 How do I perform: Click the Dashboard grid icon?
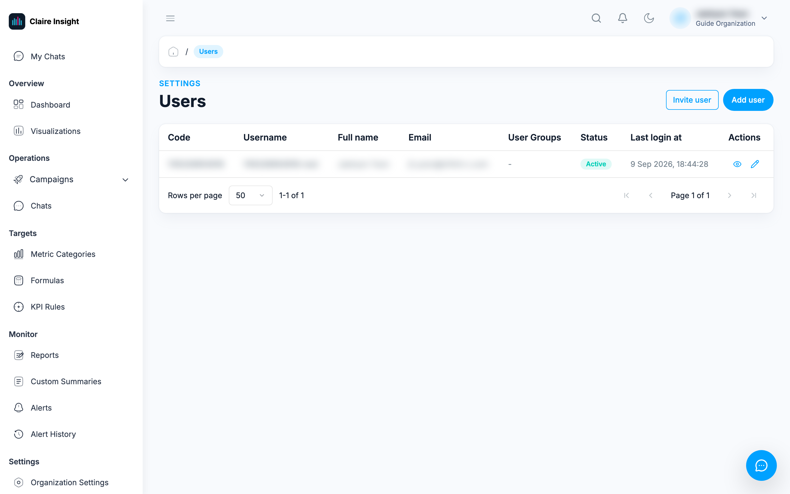[19, 105]
